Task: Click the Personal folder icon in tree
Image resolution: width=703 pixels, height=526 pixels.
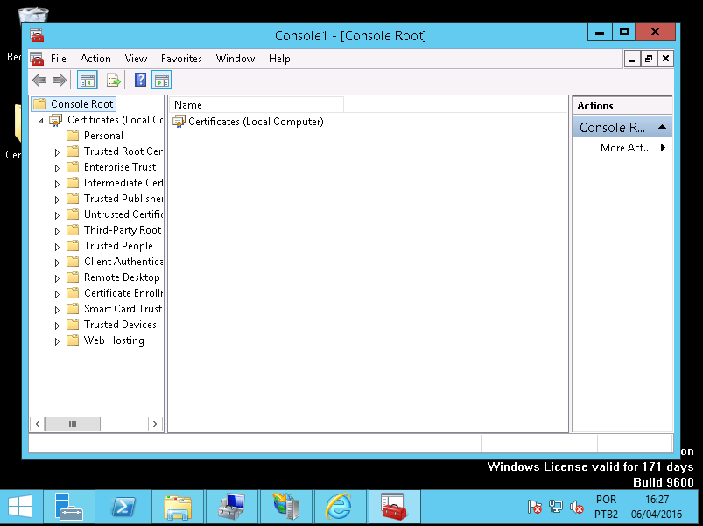Action: [x=73, y=136]
